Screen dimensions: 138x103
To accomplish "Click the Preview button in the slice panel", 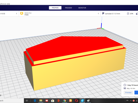I will pyautogui.click(x=128, y=92).
